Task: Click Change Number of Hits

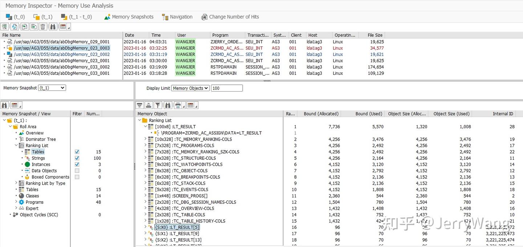Action: [230, 17]
